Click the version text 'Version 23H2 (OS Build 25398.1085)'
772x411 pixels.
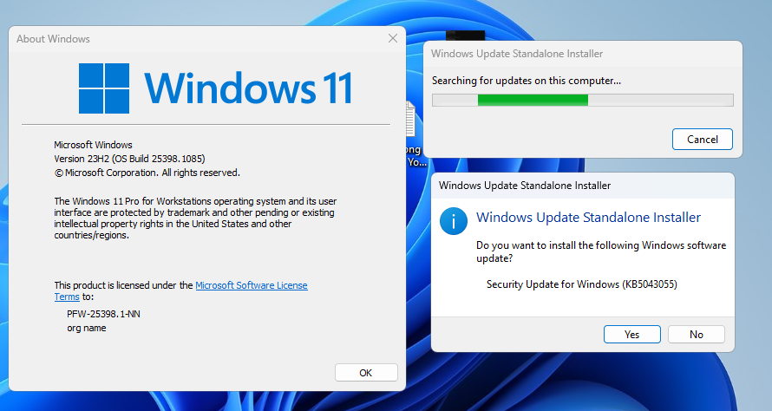point(129,159)
